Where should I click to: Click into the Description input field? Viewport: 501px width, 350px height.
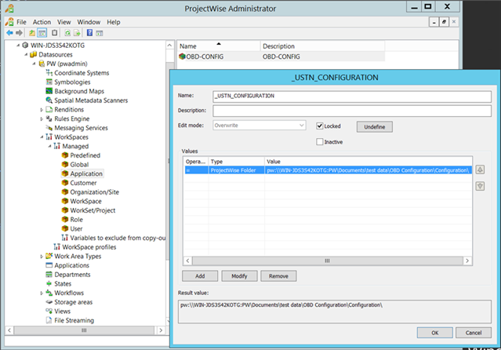(x=352, y=111)
